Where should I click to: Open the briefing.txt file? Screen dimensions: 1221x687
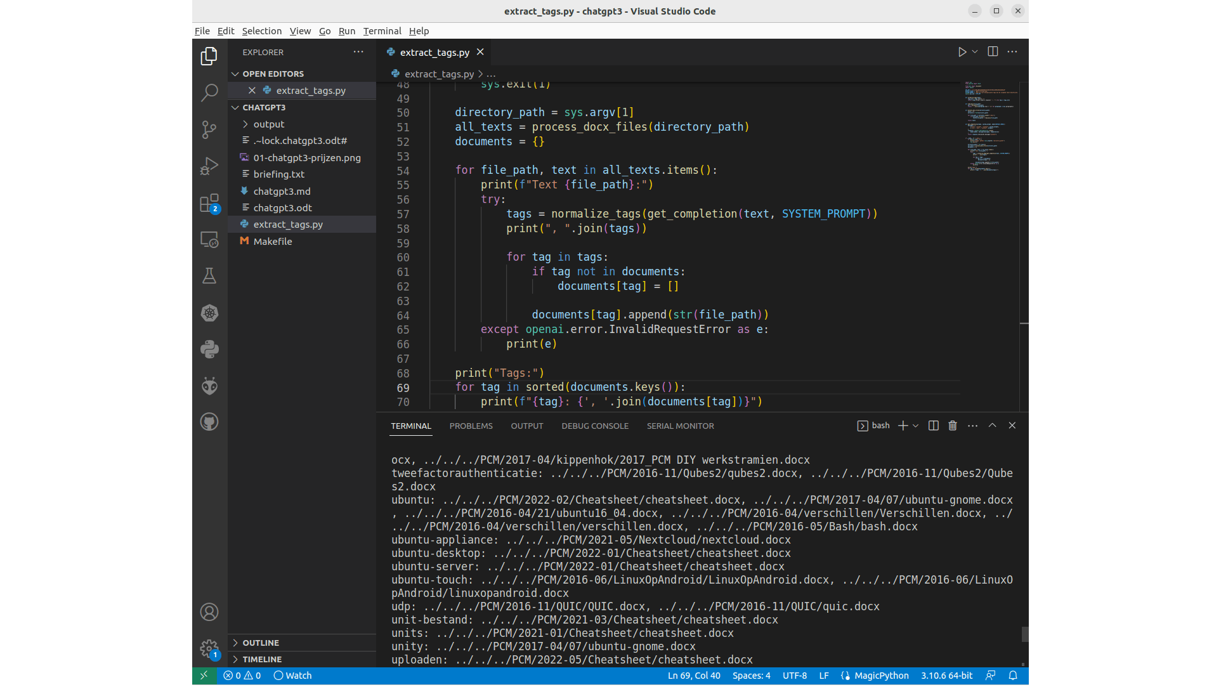tap(278, 174)
